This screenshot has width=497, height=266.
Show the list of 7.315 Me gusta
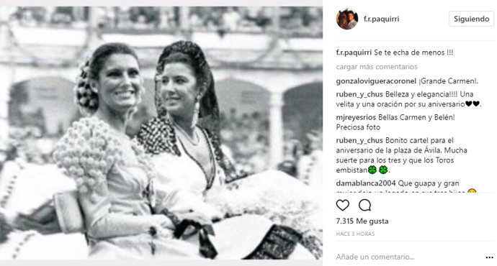[362, 221]
